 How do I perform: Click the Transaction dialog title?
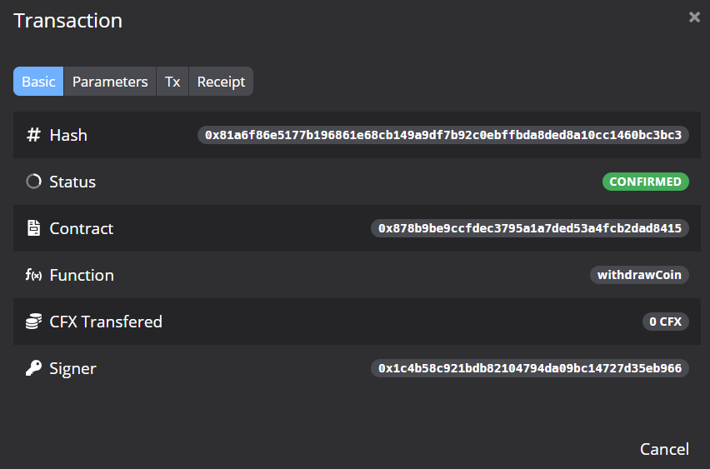68,21
